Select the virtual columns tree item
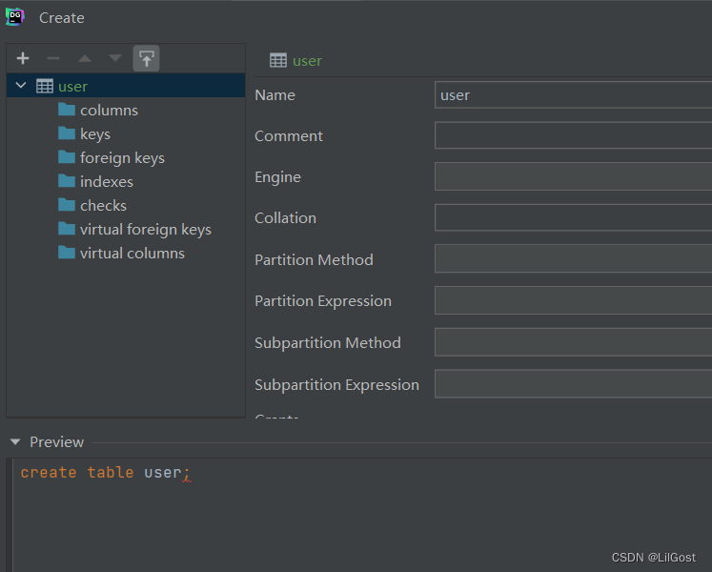This screenshot has height=572, width=712. coord(132,253)
